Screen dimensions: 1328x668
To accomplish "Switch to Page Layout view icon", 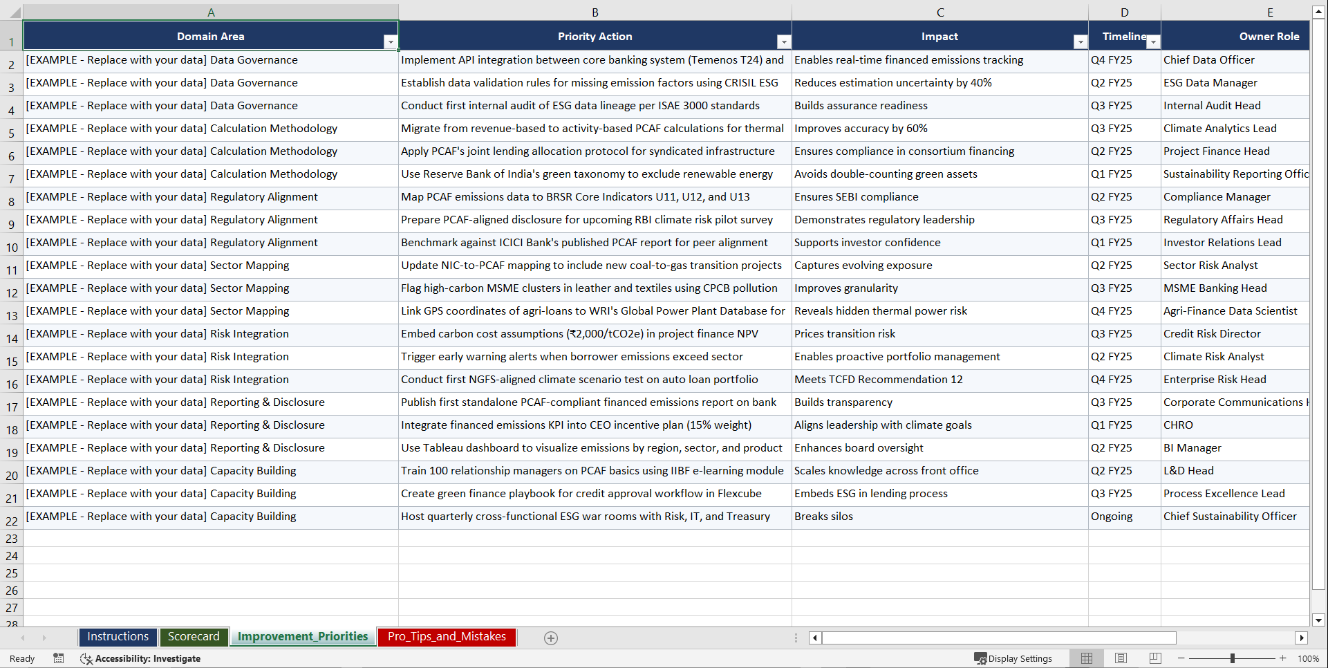I will click(x=1121, y=658).
